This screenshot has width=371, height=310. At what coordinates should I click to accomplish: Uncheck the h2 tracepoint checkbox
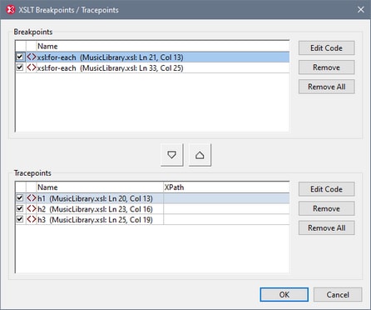click(x=20, y=208)
